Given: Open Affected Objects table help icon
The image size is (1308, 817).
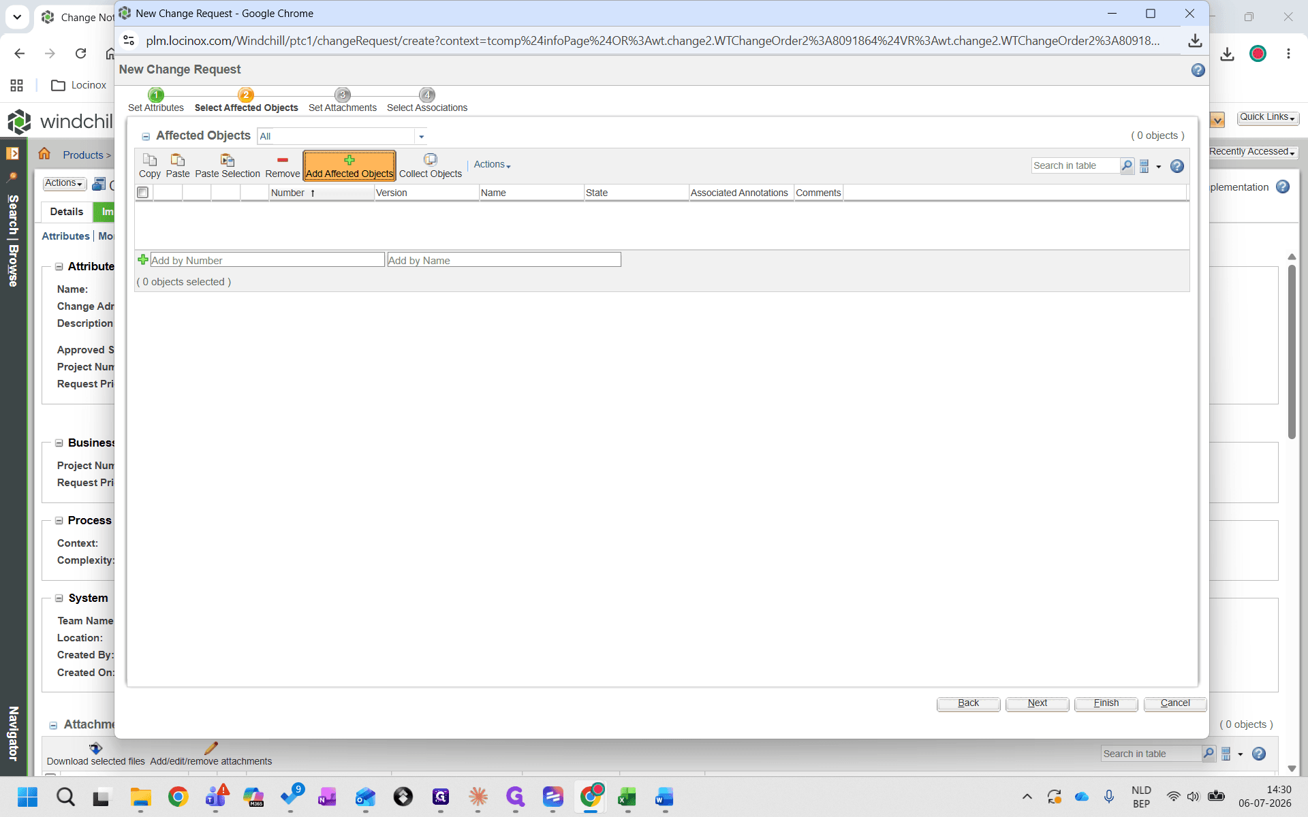Looking at the screenshot, I should point(1177,165).
